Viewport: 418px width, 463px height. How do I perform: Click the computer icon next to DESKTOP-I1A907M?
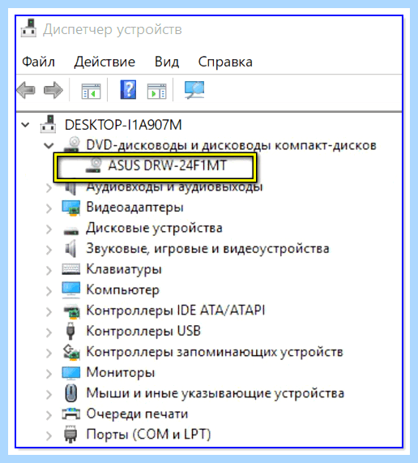pyautogui.click(x=49, y=124)
